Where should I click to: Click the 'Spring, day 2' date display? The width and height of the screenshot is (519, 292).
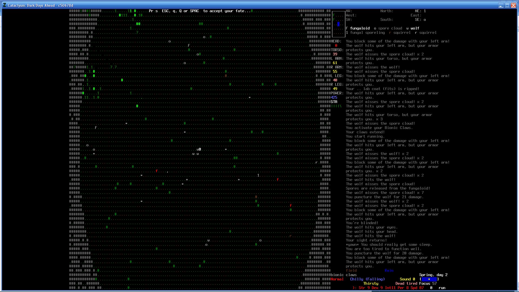pos(433,275)
